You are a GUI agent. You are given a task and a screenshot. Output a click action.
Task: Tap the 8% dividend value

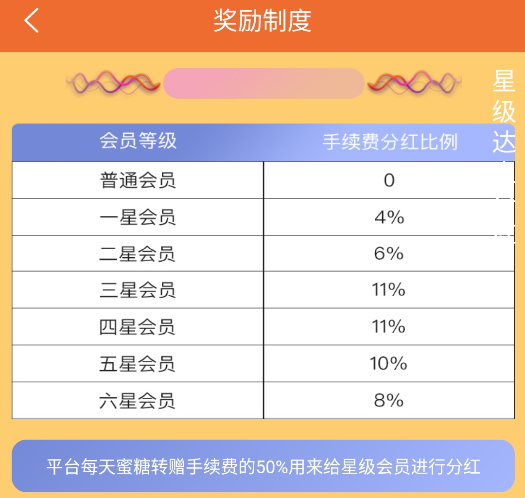389,401
